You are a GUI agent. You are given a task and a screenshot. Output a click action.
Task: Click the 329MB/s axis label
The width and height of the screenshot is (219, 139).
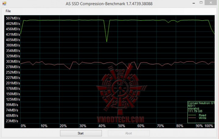pos(13,56)
